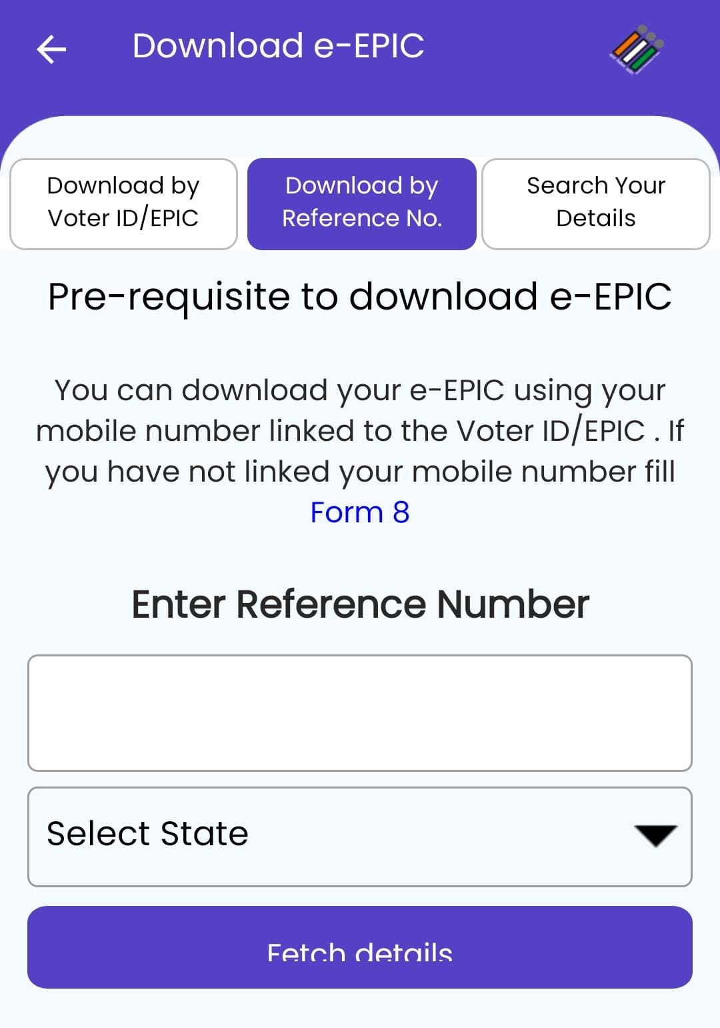Viewport: 720px width, 1028px height.
Task: Expand the Select State dropdown
Action: (x=359, y=837)
